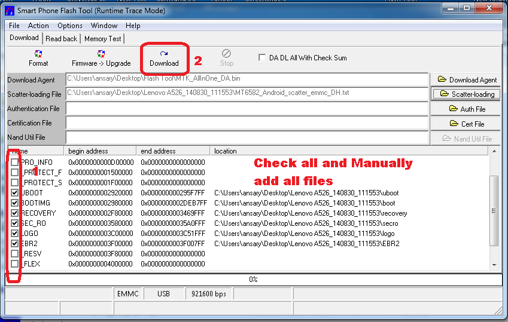Screen dimensions: 508x322
Task: Open the Options menu
Action: [70, 26]
